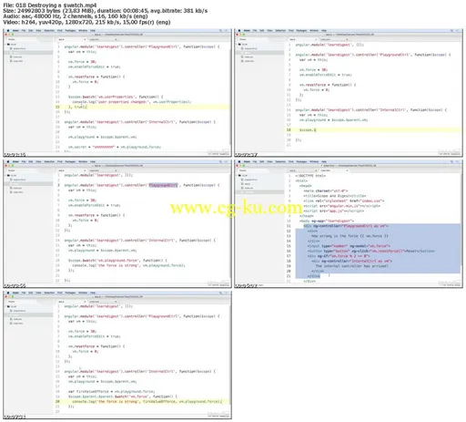The height and width of the screenshot is (422, 466).
Task: Open Help menu in HTML-file thumbnail
Action: (x=324, y=161)
